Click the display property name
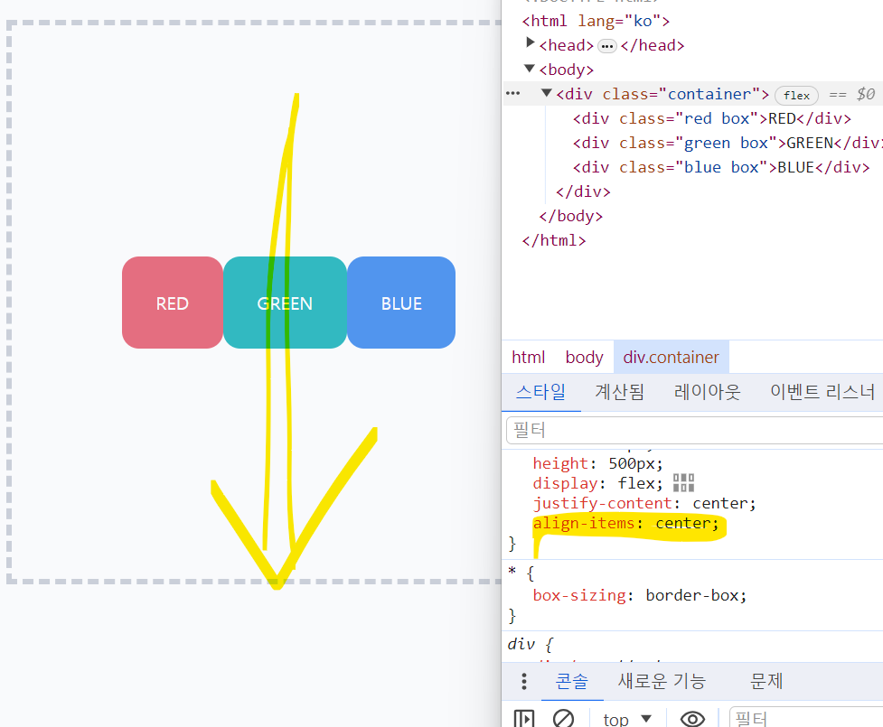The height and width of the screenshot is (727, 883). click(x=565, y=483)
